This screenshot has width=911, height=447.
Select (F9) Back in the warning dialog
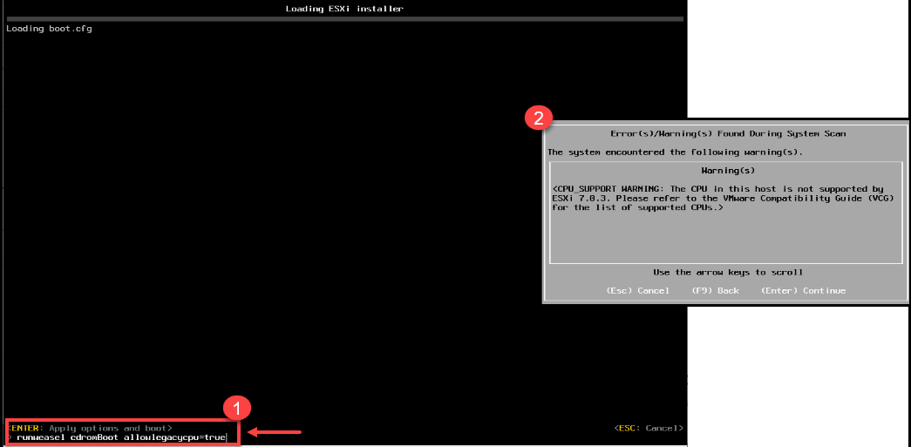point(715,290)
